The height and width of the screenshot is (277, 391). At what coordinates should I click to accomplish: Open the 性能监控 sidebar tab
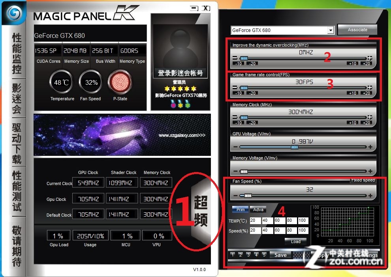click(x=17, y=54)
